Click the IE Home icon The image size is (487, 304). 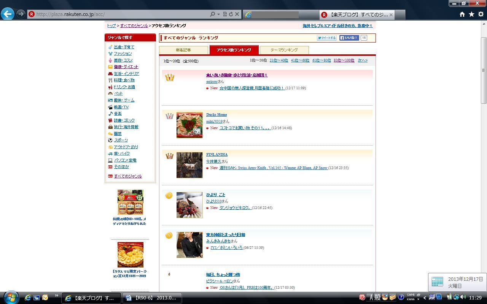tap(462, 14)
